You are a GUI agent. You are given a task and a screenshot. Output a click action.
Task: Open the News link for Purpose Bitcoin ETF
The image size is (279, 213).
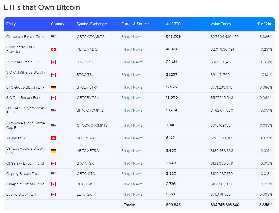click(138, 62)
